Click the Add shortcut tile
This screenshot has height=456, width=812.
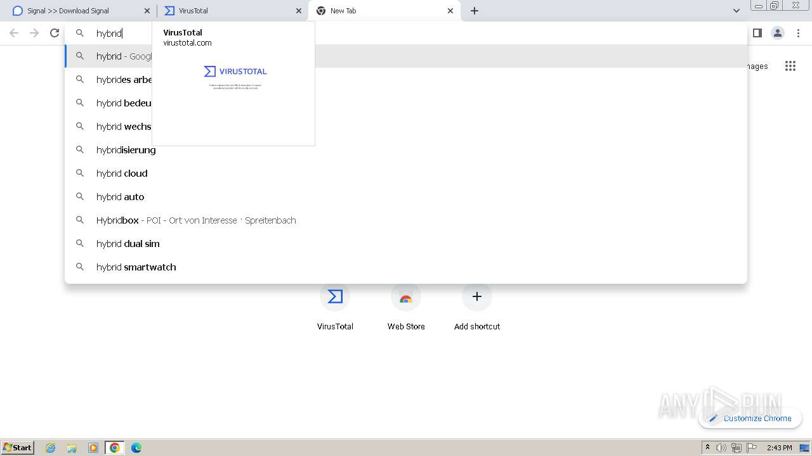(x=477, y=308)
